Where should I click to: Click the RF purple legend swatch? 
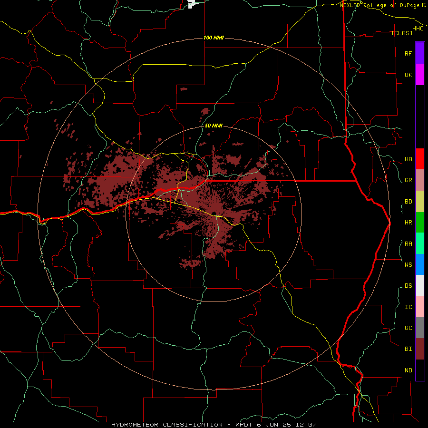click(420, 53)
